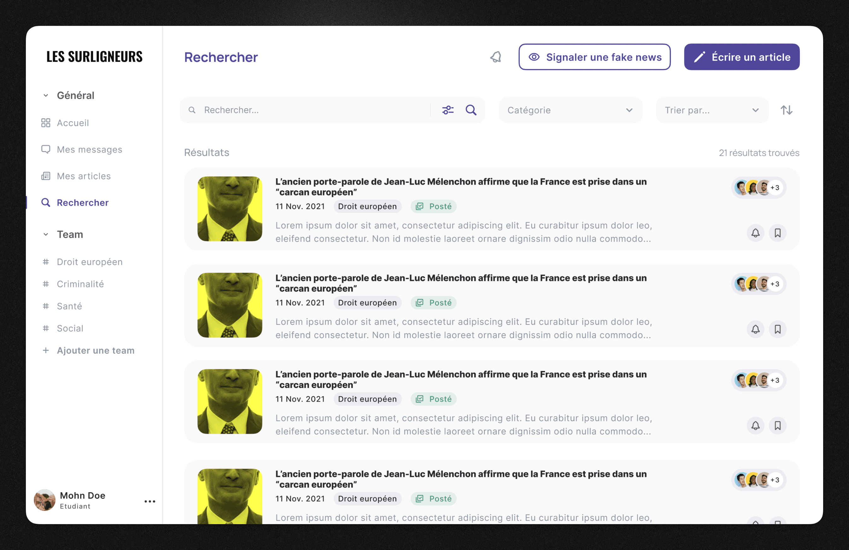Click the sort direction arrows icon
This screenshot has width=849, height=550.
pyautogui.click(x=787, y=110)
